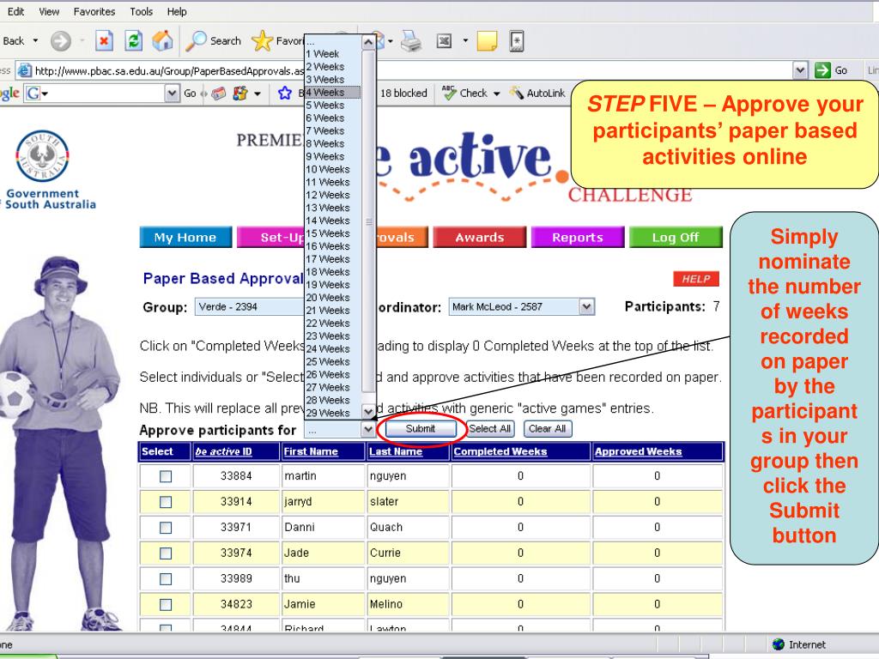Click the weeks list scroll up arrow
Screen dimensions: 879x659
[368, 42]
